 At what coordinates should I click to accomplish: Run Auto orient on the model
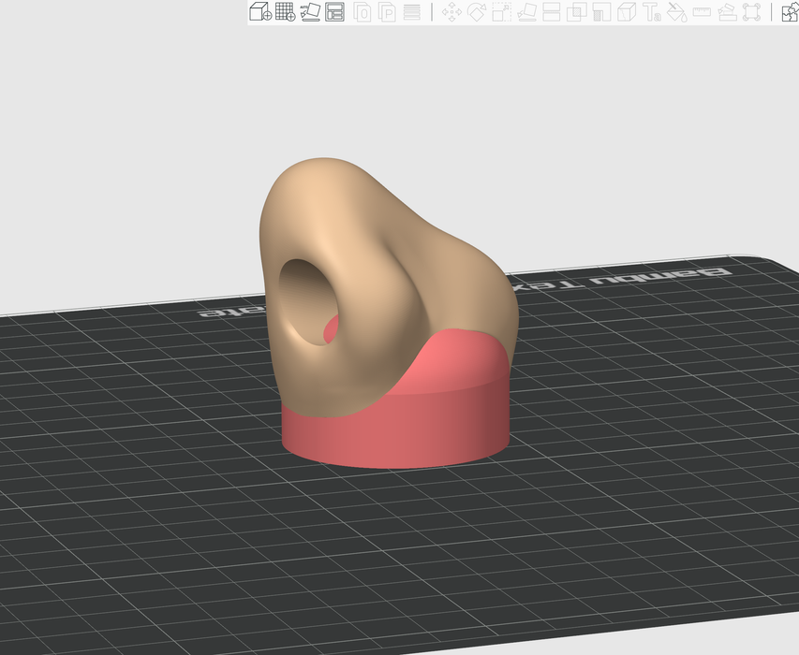click(310, 12)
